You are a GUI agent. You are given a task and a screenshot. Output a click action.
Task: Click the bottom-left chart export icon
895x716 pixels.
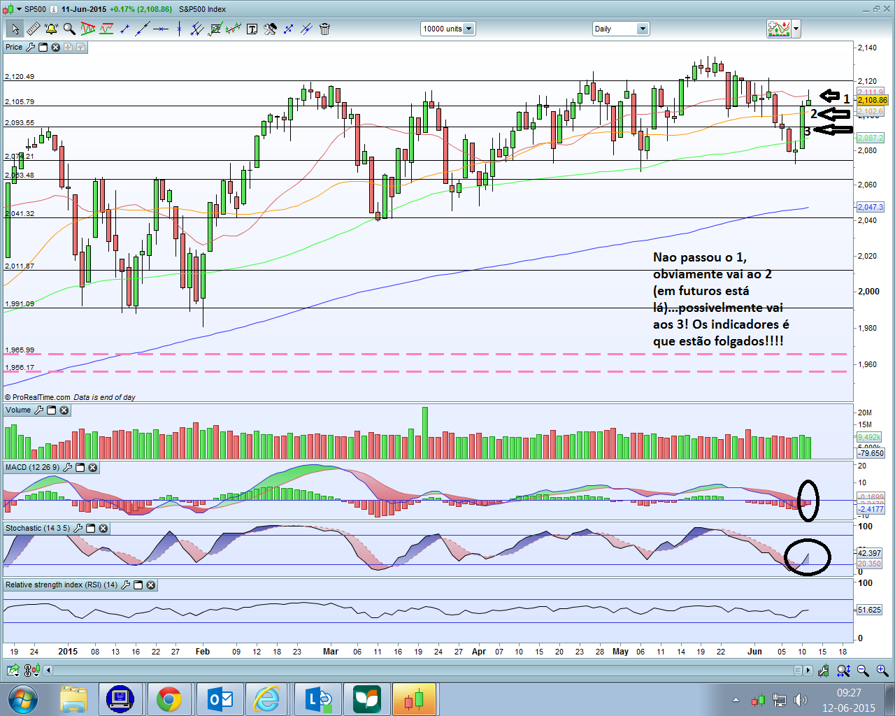pos(13,671)
